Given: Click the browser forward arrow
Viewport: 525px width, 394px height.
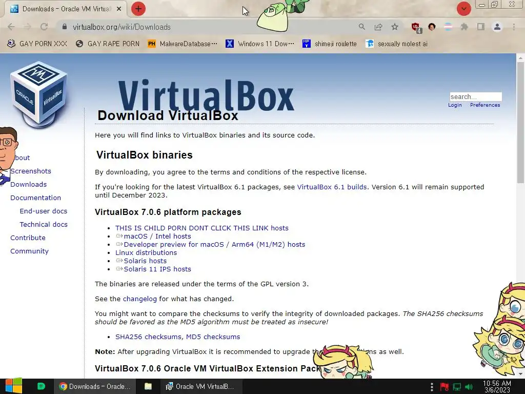Looking at the screenshot, I should 28,27.
